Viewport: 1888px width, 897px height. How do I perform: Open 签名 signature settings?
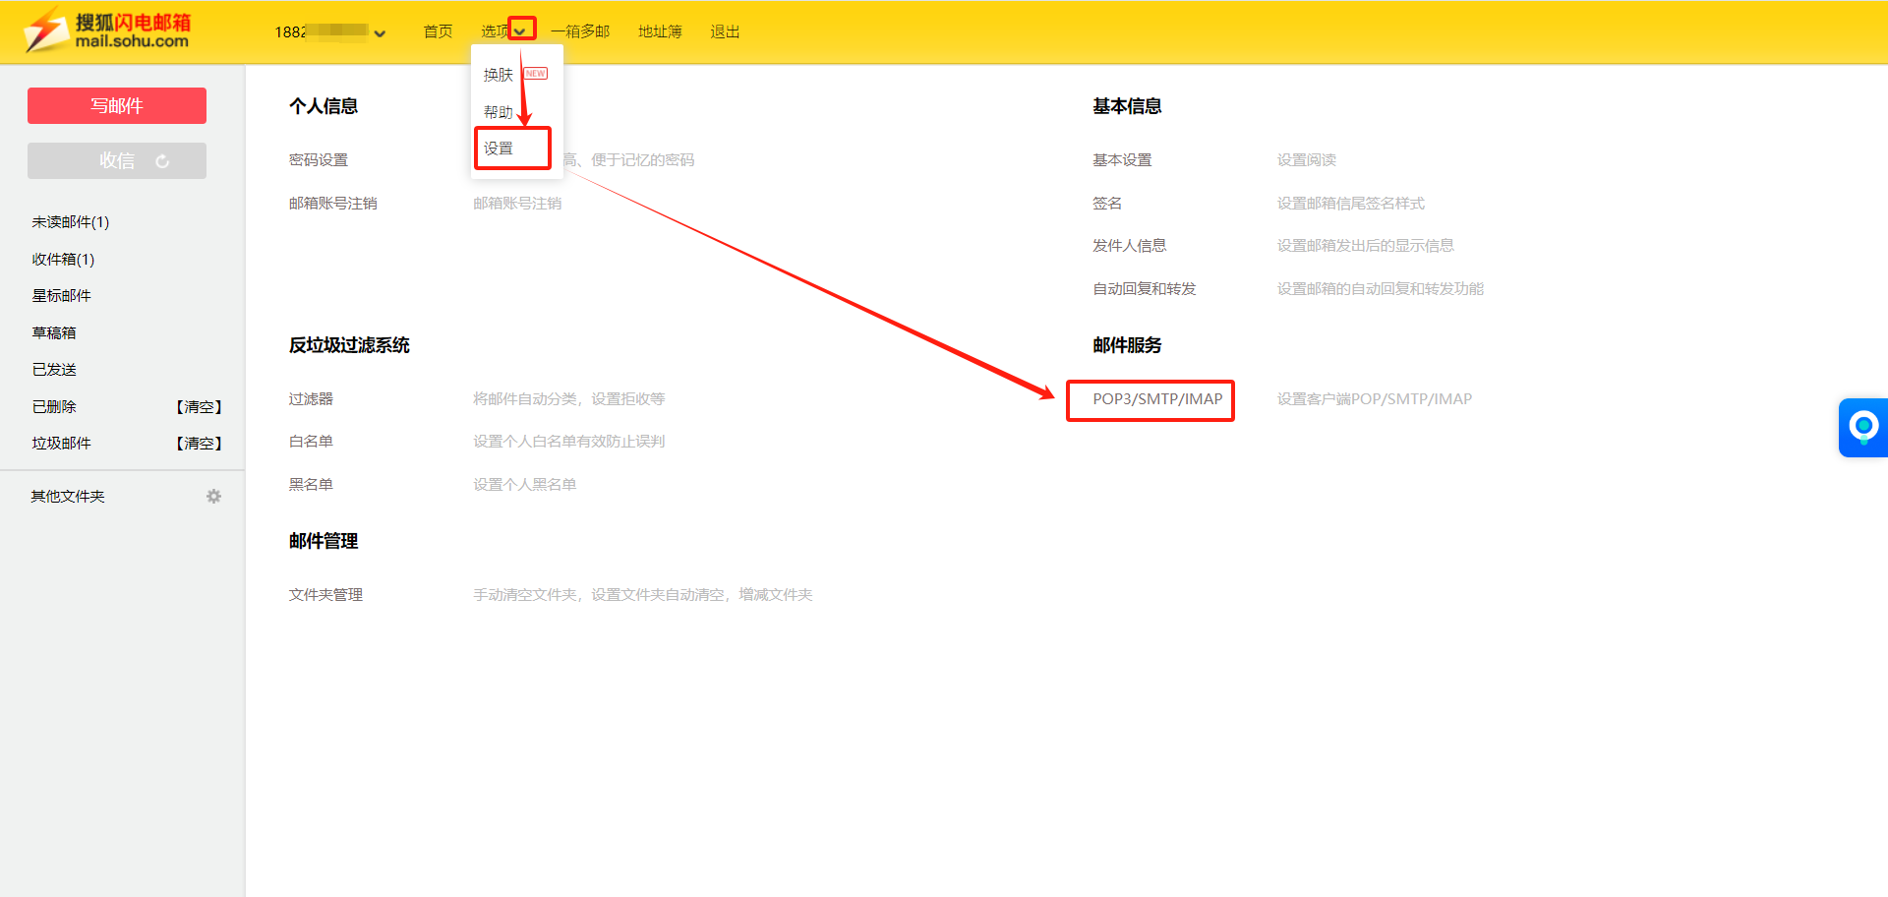pos(1107,204)
